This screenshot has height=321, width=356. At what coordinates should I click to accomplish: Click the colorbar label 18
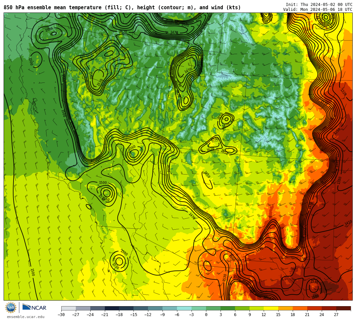[293, 315]
